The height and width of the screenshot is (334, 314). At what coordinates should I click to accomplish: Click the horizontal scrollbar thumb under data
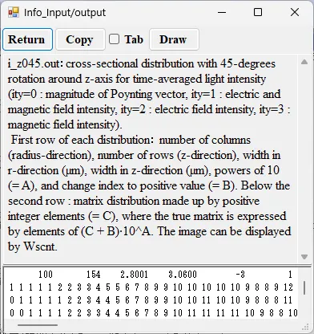[38, 325]
